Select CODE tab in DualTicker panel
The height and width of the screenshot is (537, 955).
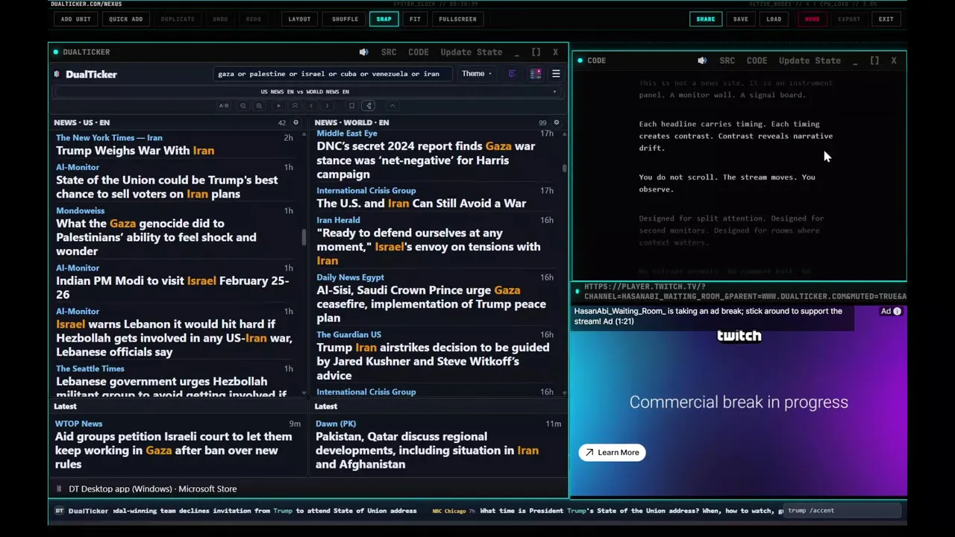419,52
